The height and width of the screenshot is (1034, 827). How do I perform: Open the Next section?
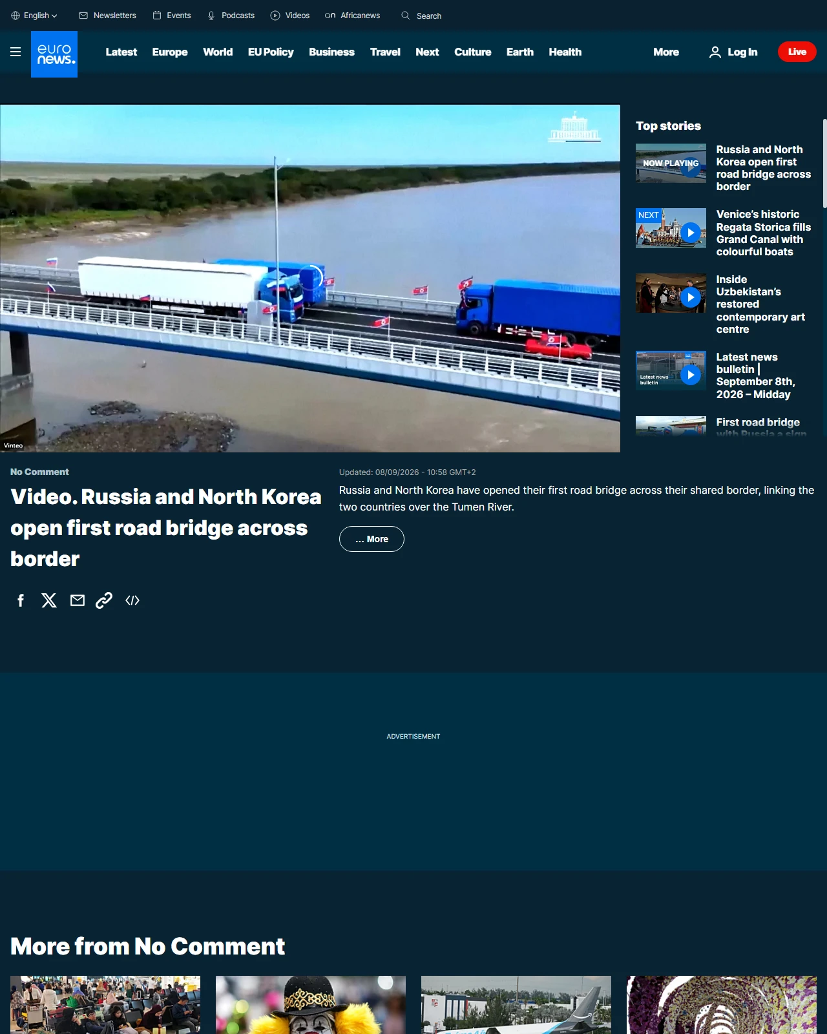427,52
